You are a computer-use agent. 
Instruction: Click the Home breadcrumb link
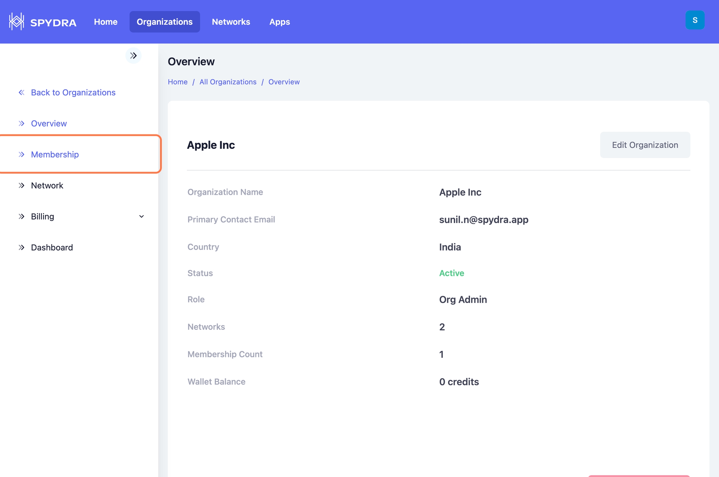coord(178,82)
